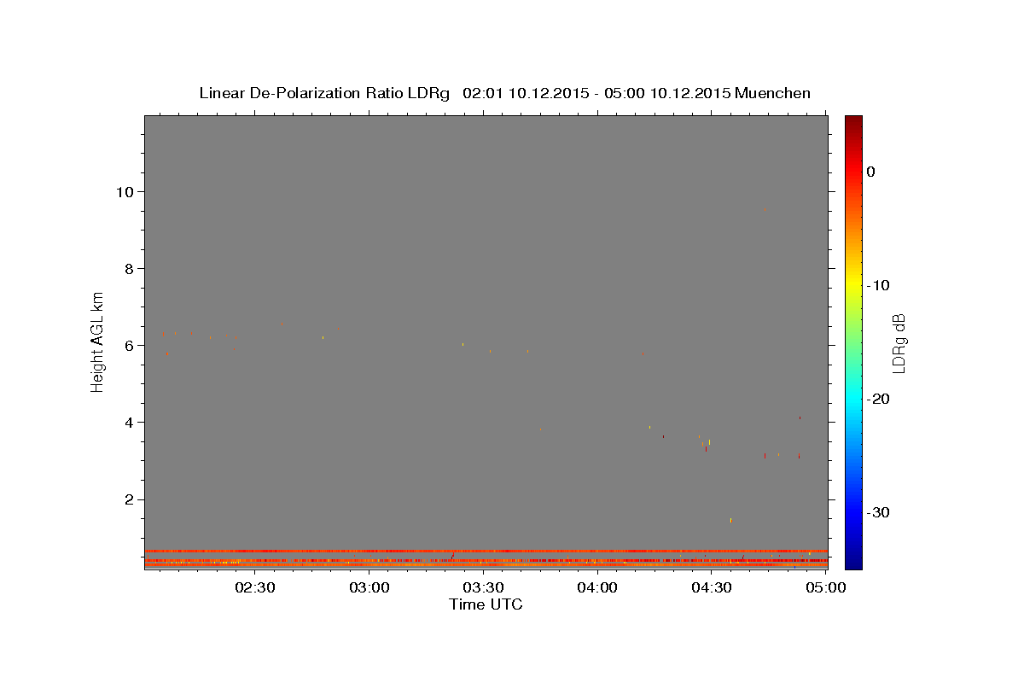Click the 'LDRg dB' colorbar label
Image resolution: width=1024 pixels, height=683 pixels.
click(898, 342)
